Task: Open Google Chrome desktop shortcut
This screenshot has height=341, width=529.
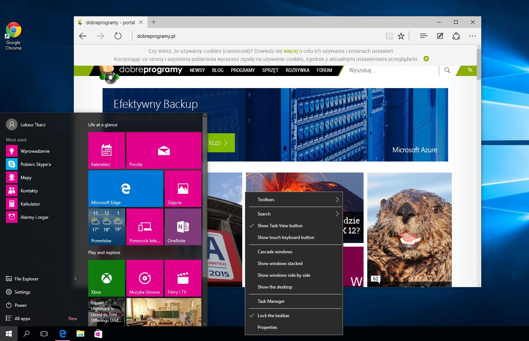Action: click(x=14, y=36)
